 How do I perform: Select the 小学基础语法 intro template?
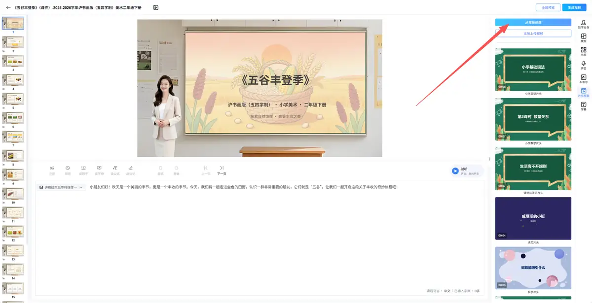click(533, 69)
